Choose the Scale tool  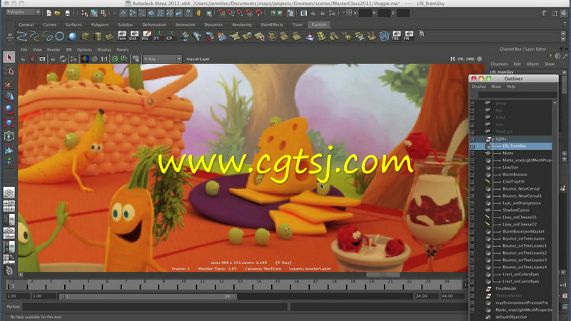click(x=9, y=123)
